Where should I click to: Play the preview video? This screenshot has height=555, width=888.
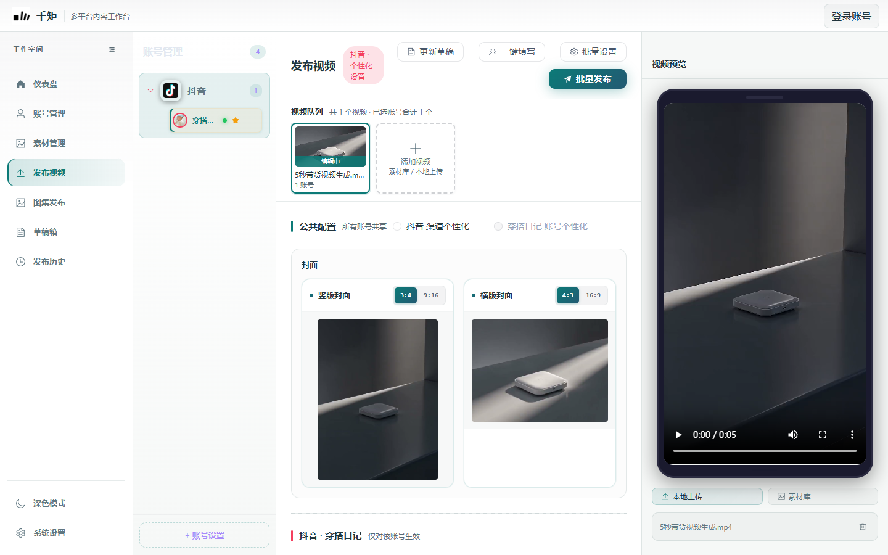pos(678,435)
